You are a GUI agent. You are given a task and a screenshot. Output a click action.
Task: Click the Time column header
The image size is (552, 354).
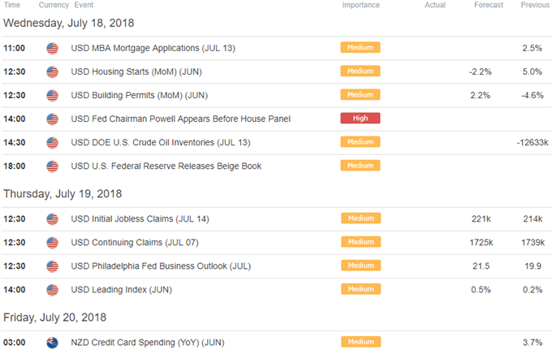[x=12, y=5]
